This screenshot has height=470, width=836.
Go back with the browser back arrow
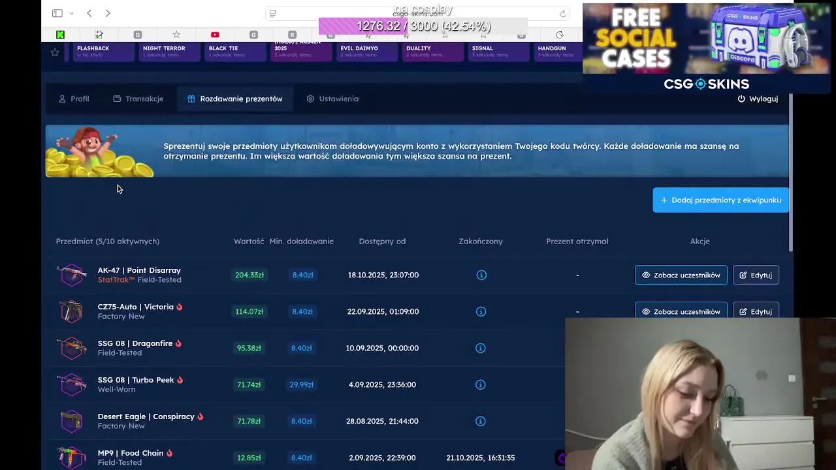click(x=89, y=13)
